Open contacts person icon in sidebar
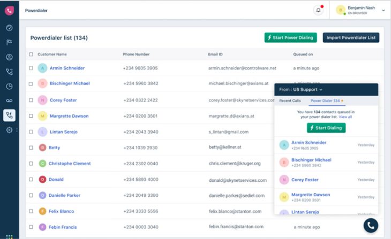Viewport: 391px width, 239px height. coord(9,57)
